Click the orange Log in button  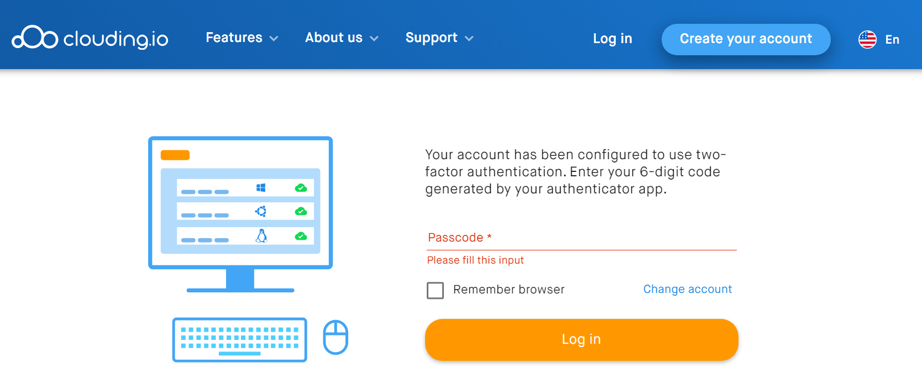coord(582,339)
